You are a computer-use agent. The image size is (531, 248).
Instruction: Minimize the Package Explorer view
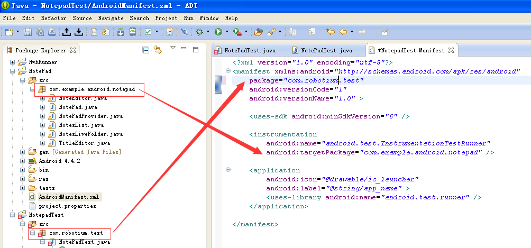(x=184, y=49)
